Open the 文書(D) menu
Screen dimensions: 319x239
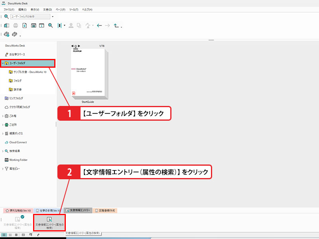point(47,10)
